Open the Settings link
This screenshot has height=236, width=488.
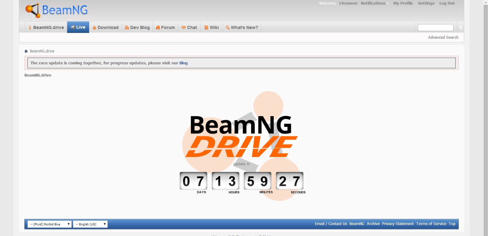(x=426, y=3)
